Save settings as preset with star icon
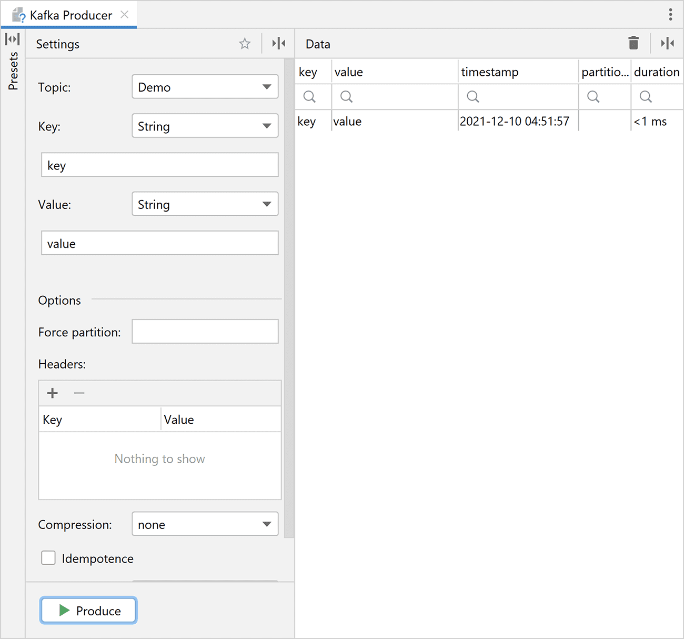 coord(245,44)
